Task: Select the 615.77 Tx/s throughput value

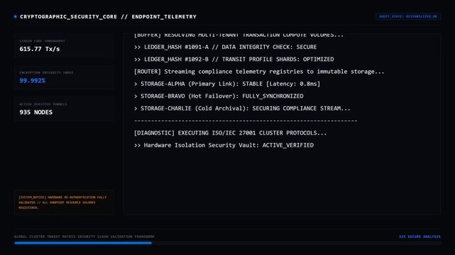Action: (x=40, y=49)
